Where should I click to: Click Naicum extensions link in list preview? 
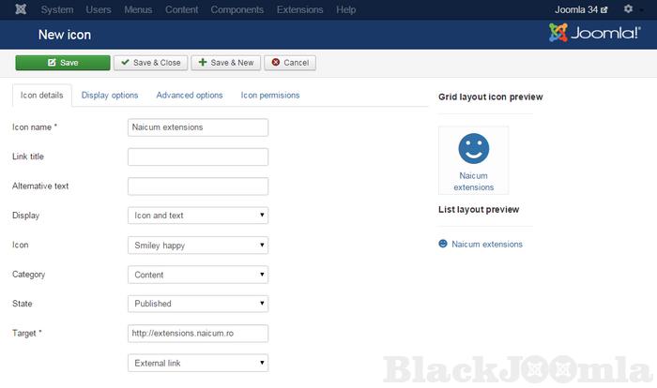click(x=487, y=244)
